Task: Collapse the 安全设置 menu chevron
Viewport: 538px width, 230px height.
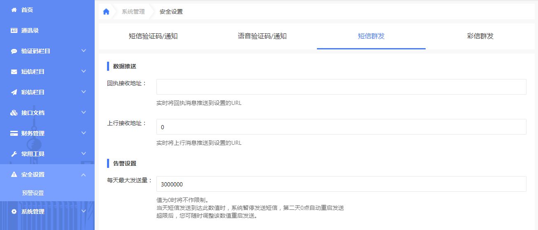Action: [x=84, y=174]
